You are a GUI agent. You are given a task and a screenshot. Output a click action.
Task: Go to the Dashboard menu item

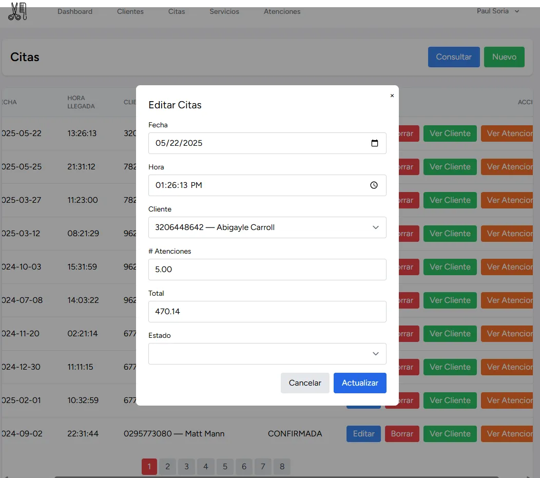pyautogui.click(x=75, y=11)
